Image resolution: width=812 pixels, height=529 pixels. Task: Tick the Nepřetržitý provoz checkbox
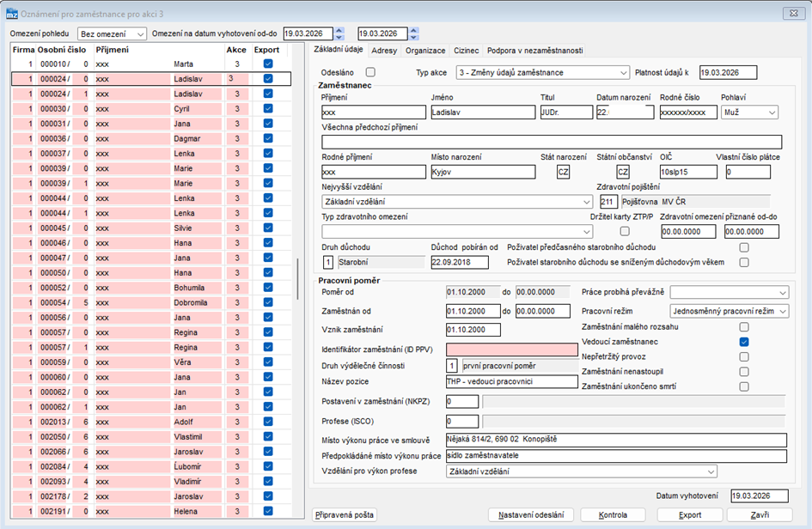point(744,356)
